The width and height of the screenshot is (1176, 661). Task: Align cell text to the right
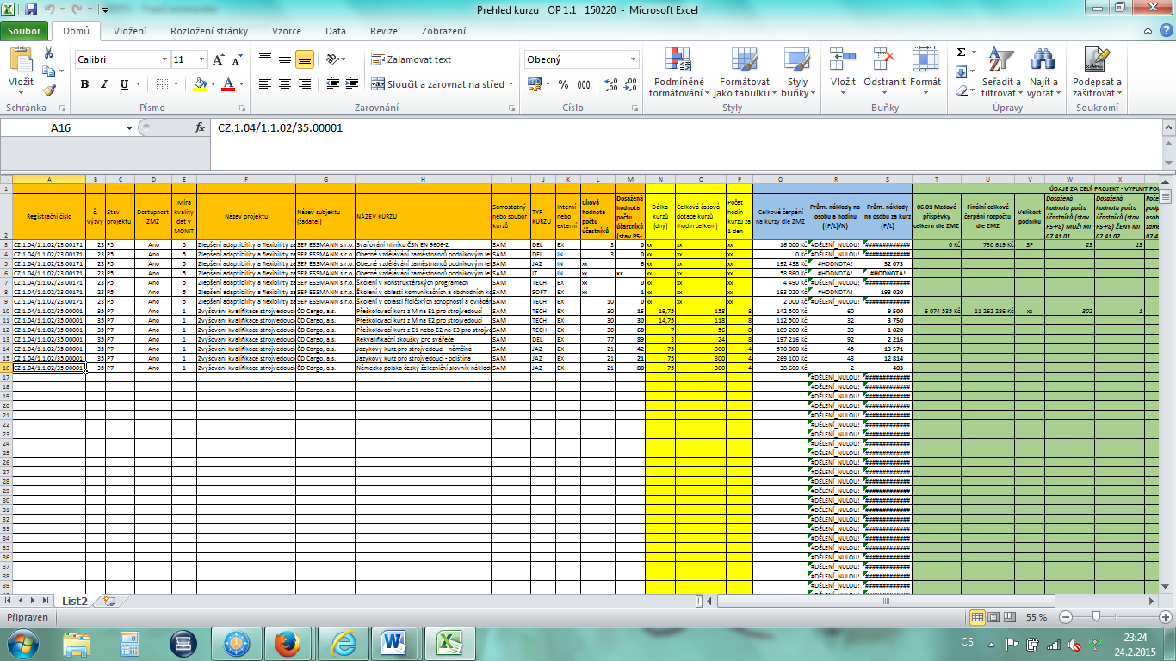coord(304,84)
